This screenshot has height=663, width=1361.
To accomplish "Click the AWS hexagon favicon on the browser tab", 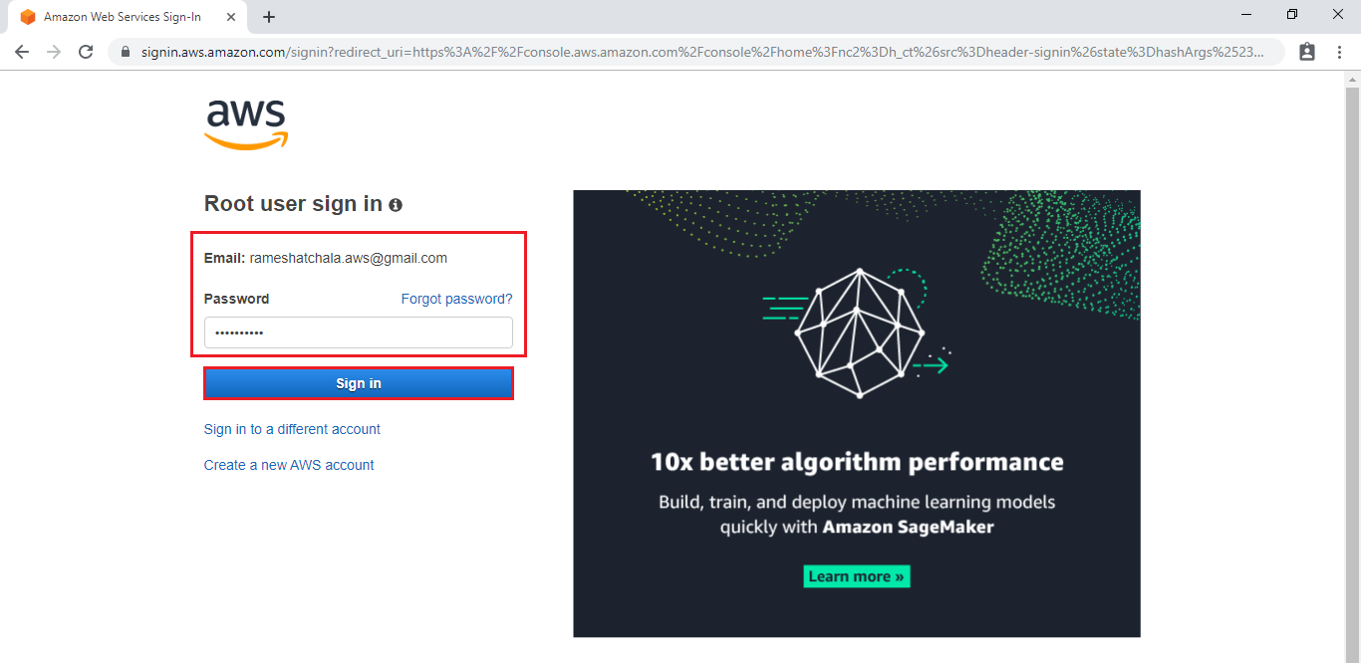I will click(28, 16).
